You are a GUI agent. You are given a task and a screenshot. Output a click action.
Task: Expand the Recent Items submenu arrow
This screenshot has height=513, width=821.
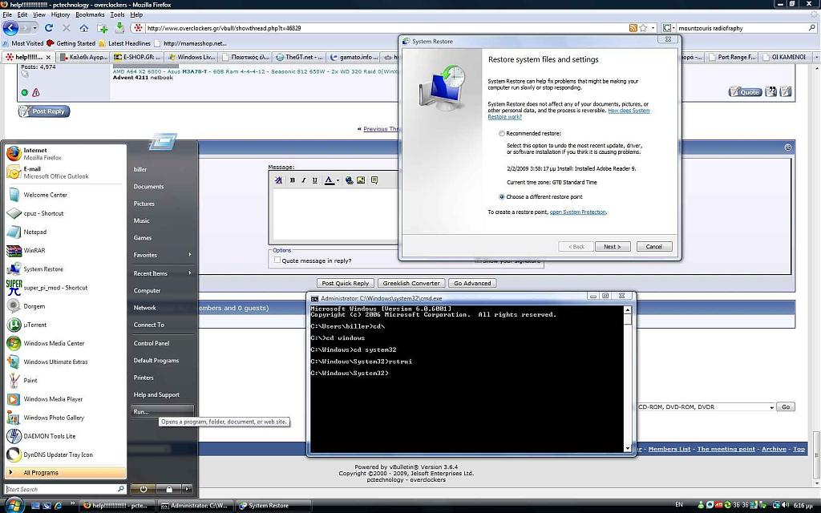coord(189,273)
